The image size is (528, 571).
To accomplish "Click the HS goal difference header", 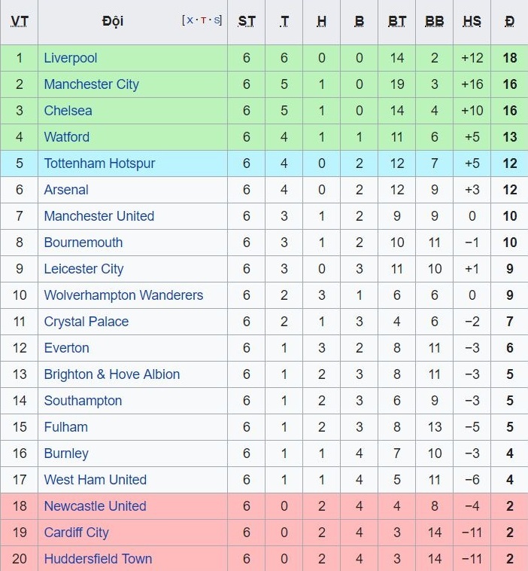I will point(472,21).
